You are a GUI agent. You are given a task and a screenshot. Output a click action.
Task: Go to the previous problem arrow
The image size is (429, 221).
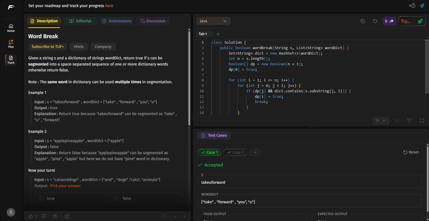[x=176, y=216]
